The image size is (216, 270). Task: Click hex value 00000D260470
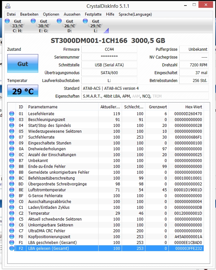[188, 114]
